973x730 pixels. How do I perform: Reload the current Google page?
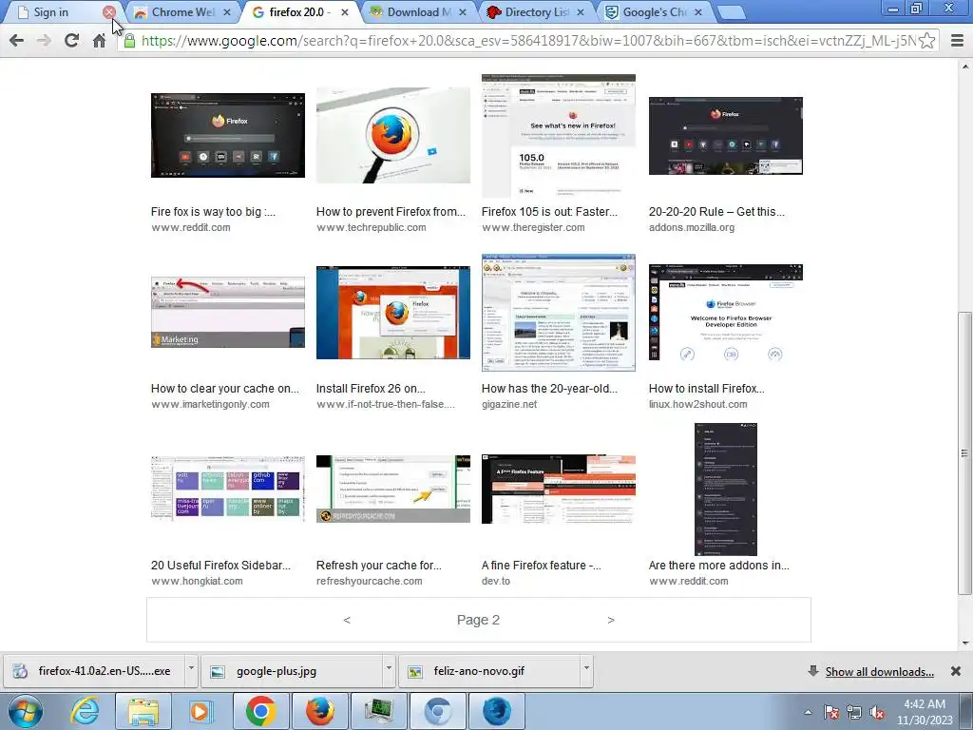pos(72,40)
